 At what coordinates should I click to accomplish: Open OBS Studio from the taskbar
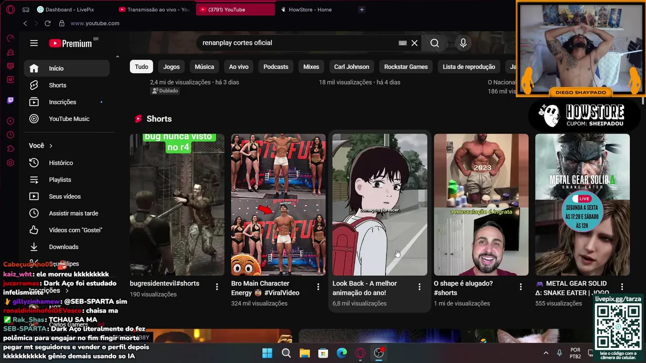point(379,353)
